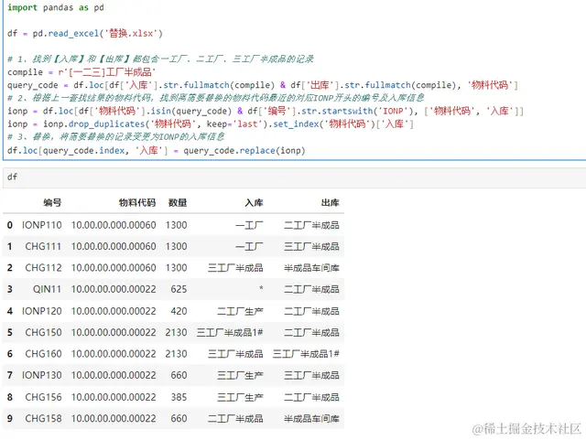The image size is (586, 440).
Task: Select cell IONP110 in row 0
Action: point(42,225)
